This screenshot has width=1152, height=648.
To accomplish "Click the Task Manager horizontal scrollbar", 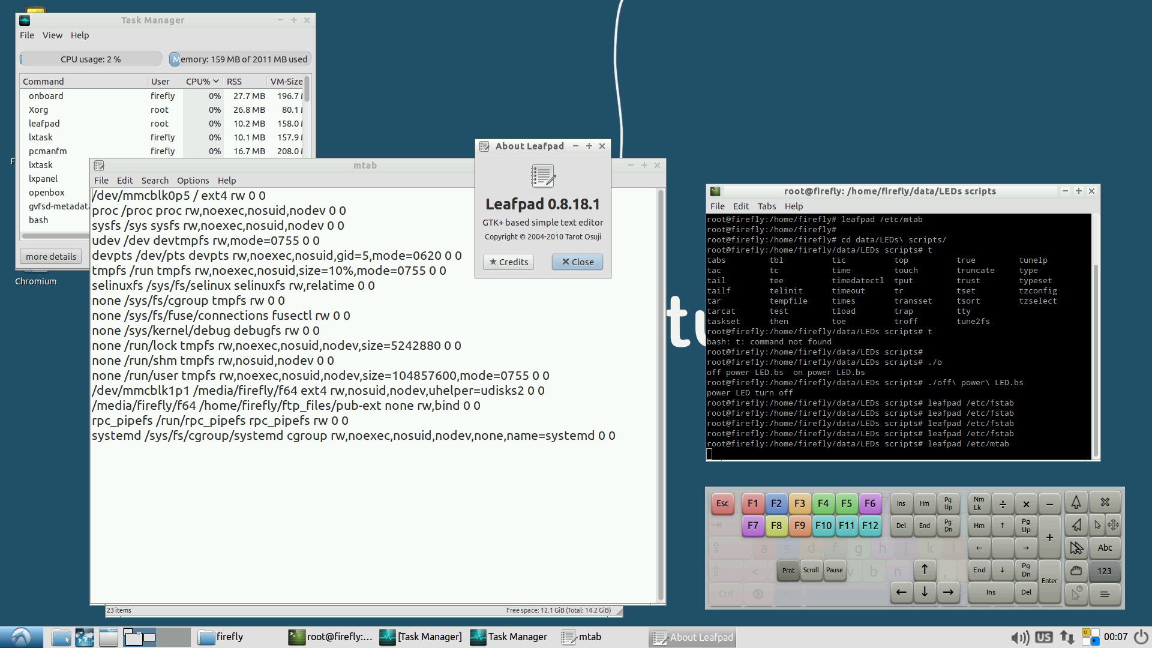I will (55, 236).
